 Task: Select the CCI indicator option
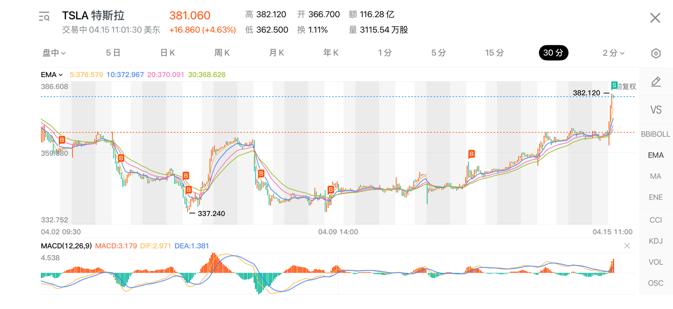point(656,220)
